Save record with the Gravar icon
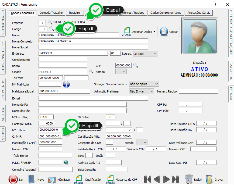 coord(209,179)
